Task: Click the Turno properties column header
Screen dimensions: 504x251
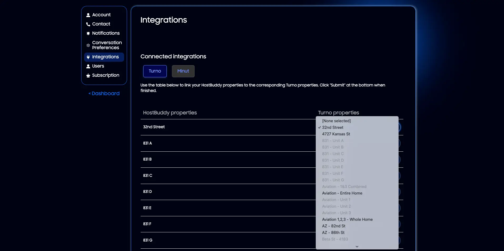Action: click(x=338, y=113)
